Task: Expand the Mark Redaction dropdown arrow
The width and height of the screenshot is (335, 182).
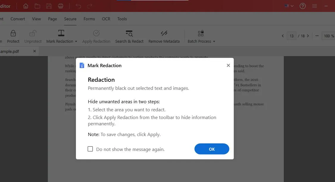Action: pos(76,41)
